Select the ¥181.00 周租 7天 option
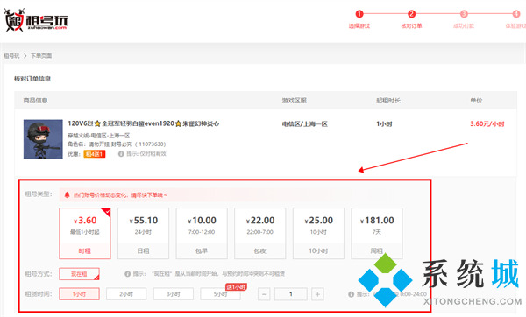 tap(377, 233)
